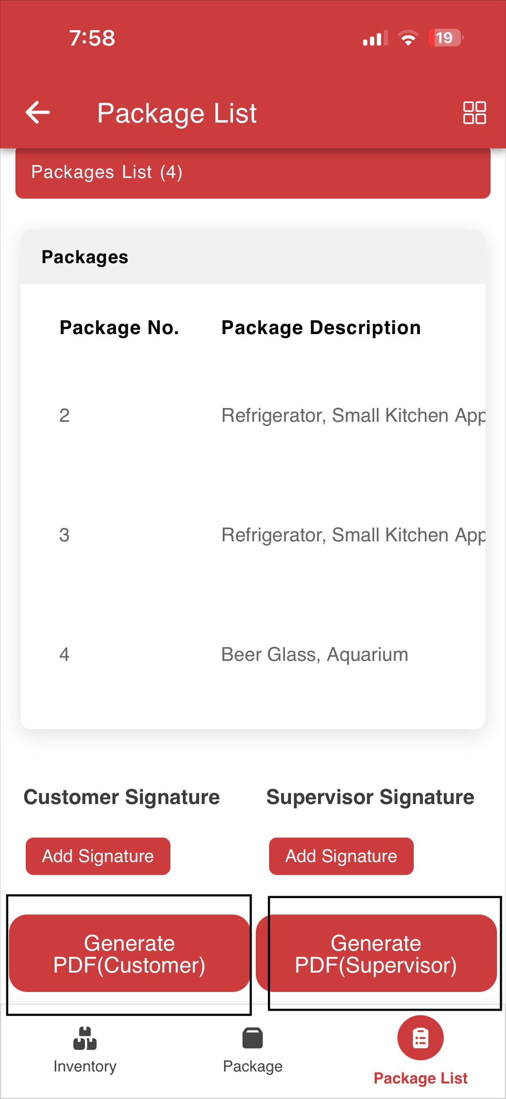Tap the battery indicator in status bar
506x1099 pixels.
(x=446, y=38)
